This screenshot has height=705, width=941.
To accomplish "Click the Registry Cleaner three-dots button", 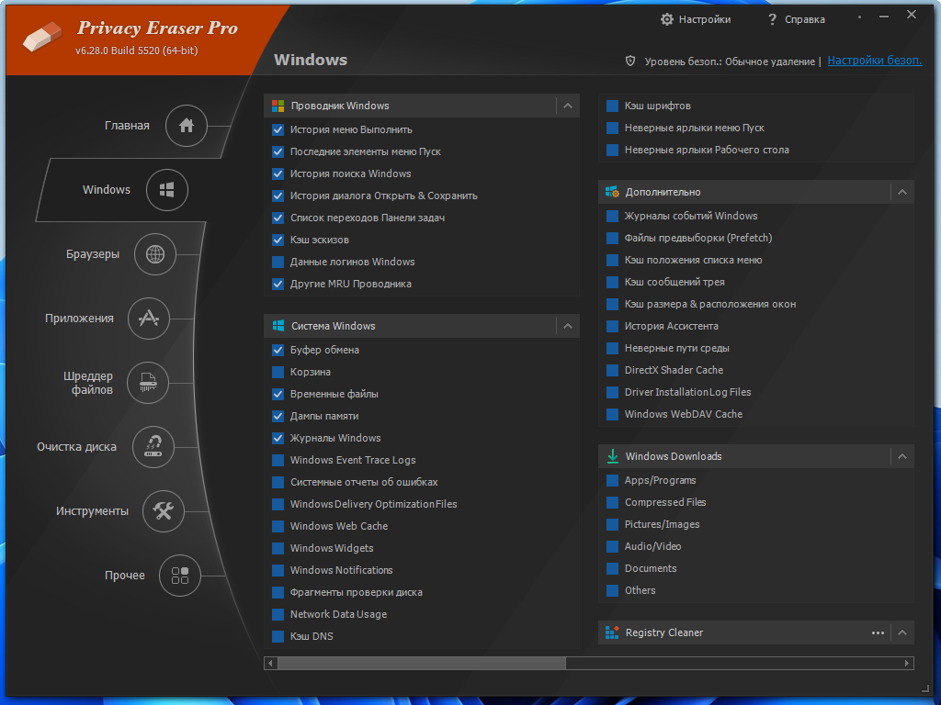I will pos(878,632).
